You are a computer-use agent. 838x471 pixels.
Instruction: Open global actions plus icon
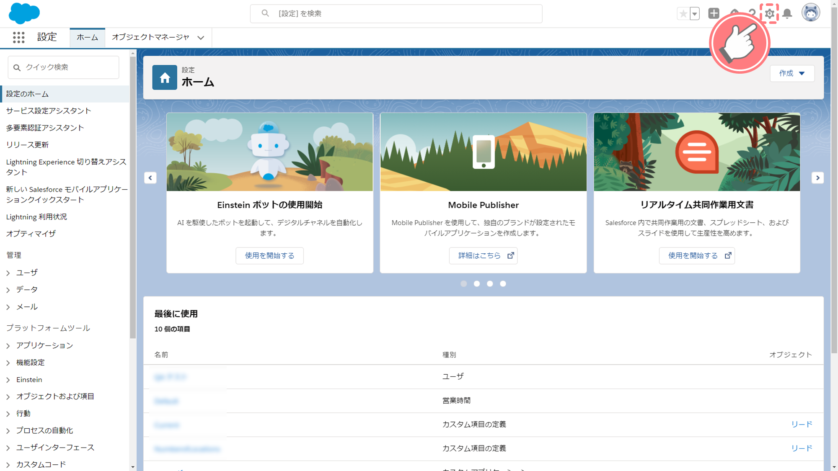pyautogui.click(x=714, y=13)
